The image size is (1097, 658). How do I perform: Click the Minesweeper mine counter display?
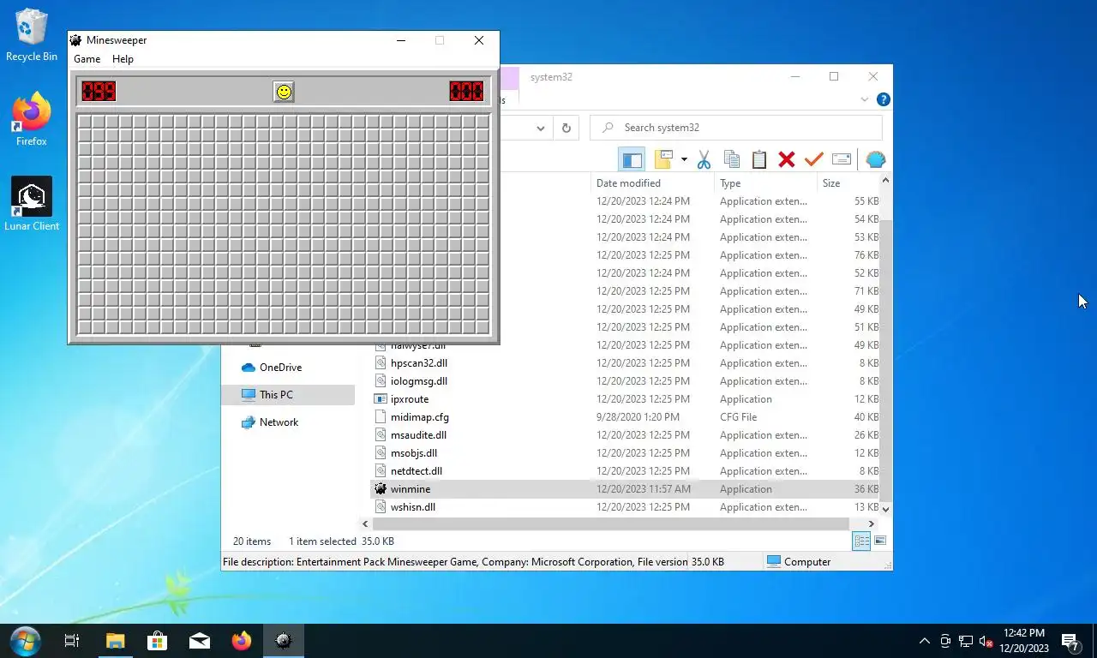click(x=99, y=91)
